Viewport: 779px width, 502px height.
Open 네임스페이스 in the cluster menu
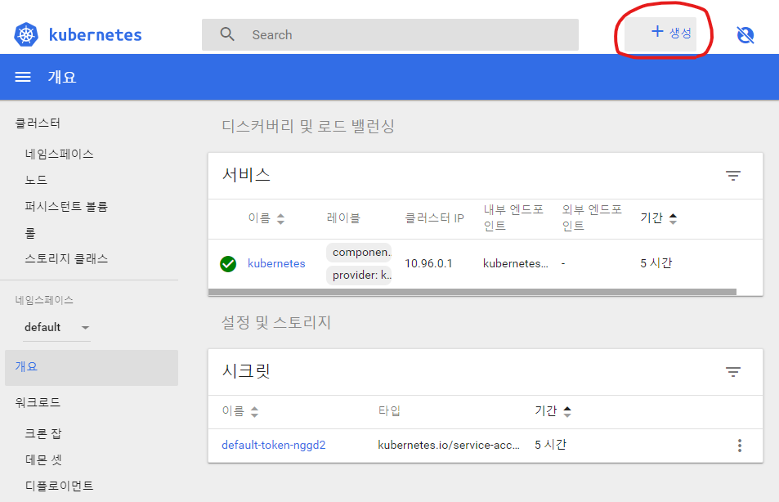[x=59, y=154]
